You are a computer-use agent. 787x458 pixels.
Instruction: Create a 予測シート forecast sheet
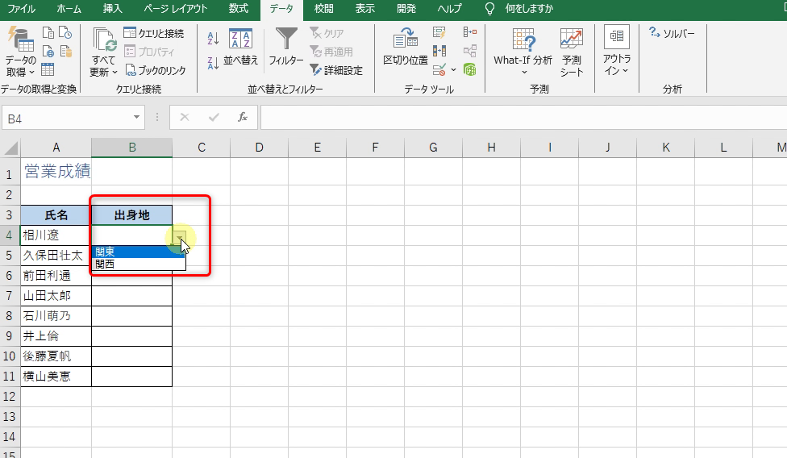pos(572,51)
